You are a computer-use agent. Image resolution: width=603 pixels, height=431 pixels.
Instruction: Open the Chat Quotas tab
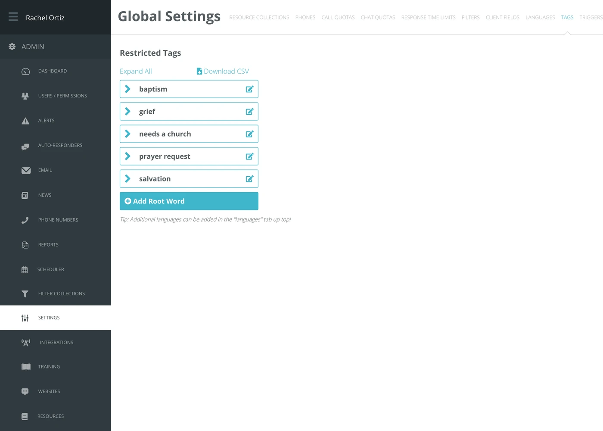tap(378, 18)
